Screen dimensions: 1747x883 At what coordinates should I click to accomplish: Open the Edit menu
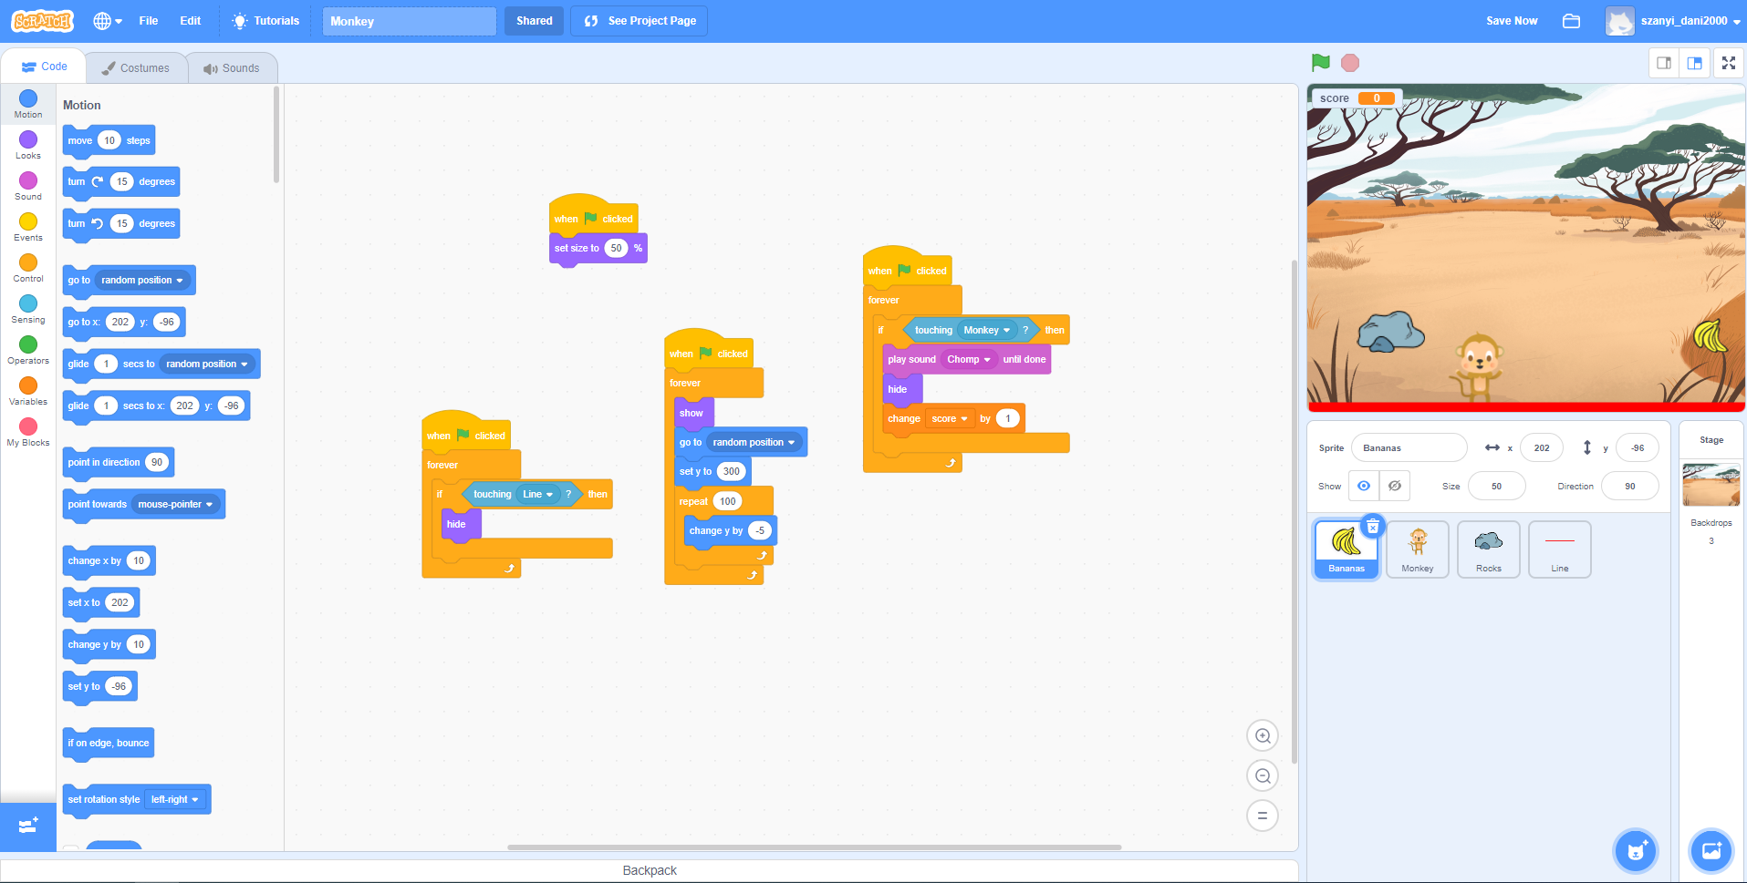pyautogui.click(x=190, y=20)
